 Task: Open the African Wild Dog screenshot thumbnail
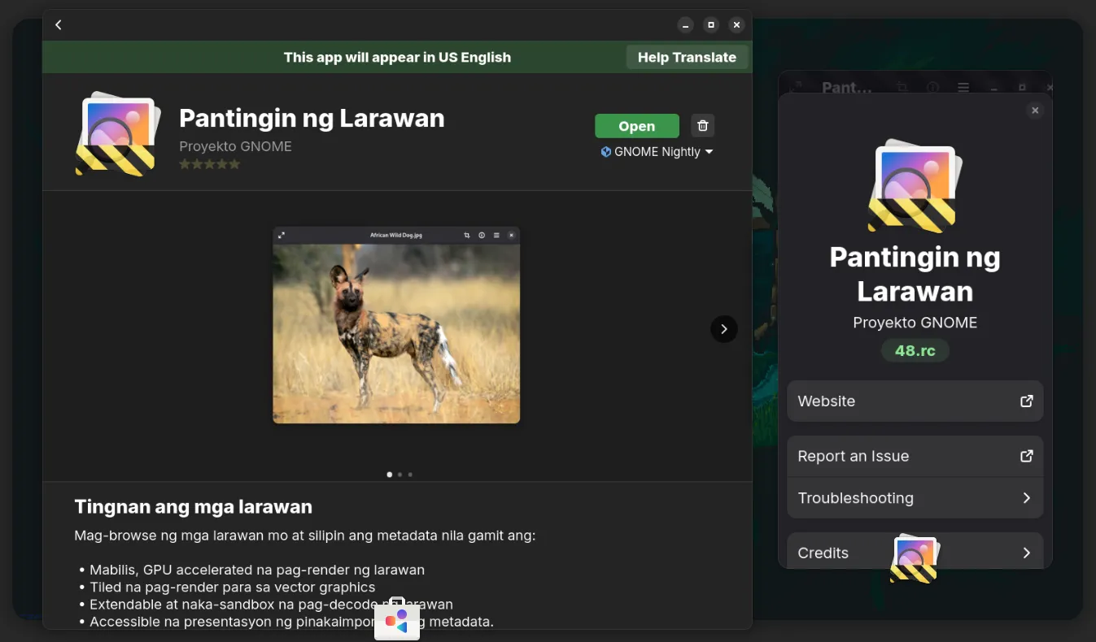396,325
